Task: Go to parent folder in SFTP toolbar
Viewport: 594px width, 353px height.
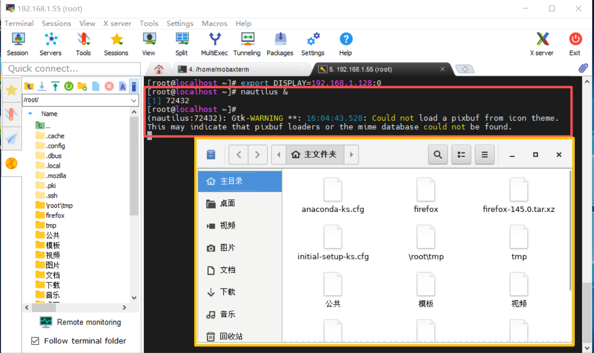Action: 29,86
